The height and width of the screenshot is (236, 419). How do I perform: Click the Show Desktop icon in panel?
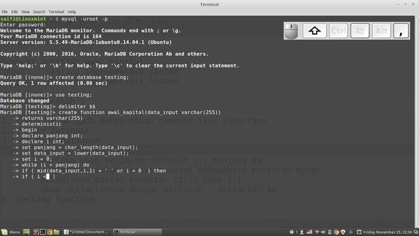click(x=26, y=232)
